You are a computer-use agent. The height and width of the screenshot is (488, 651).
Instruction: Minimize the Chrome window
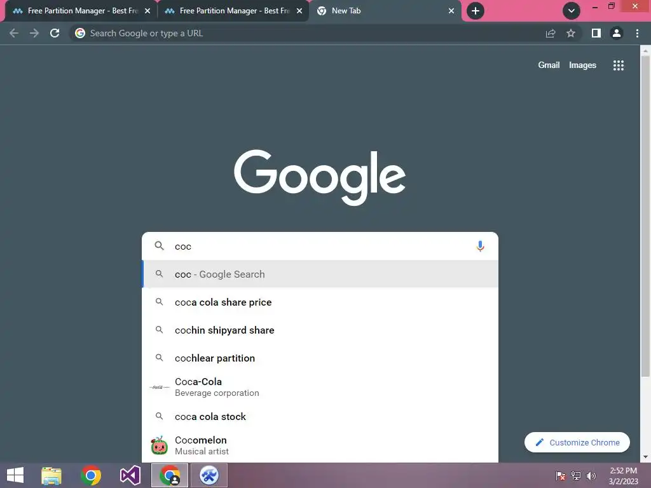595,6
